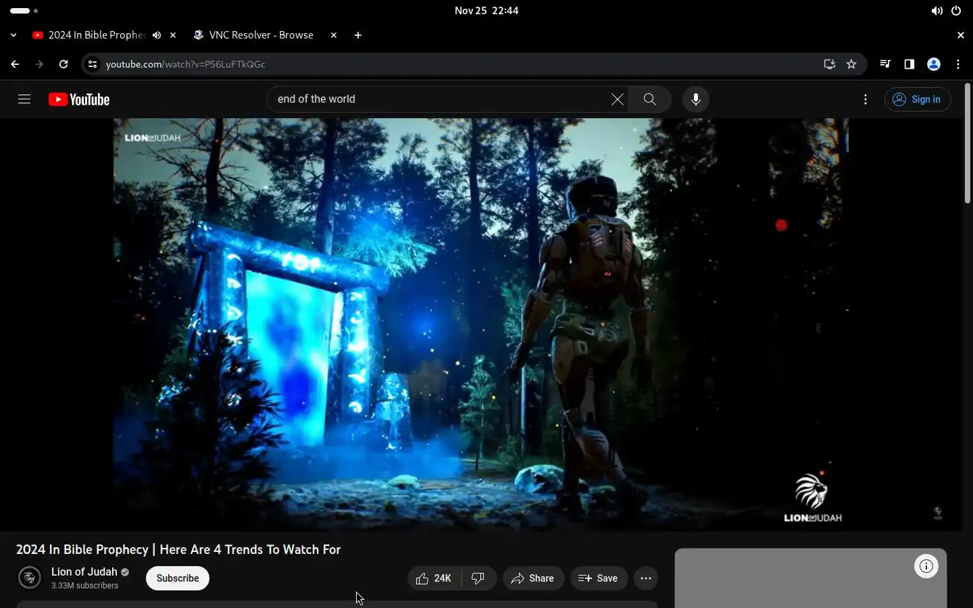
Task: Focus the browser address bar URL
Action: click(185, 64)
